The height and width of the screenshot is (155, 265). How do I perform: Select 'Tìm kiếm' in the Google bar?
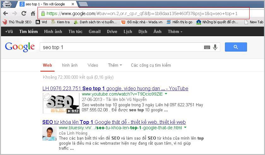28,31
